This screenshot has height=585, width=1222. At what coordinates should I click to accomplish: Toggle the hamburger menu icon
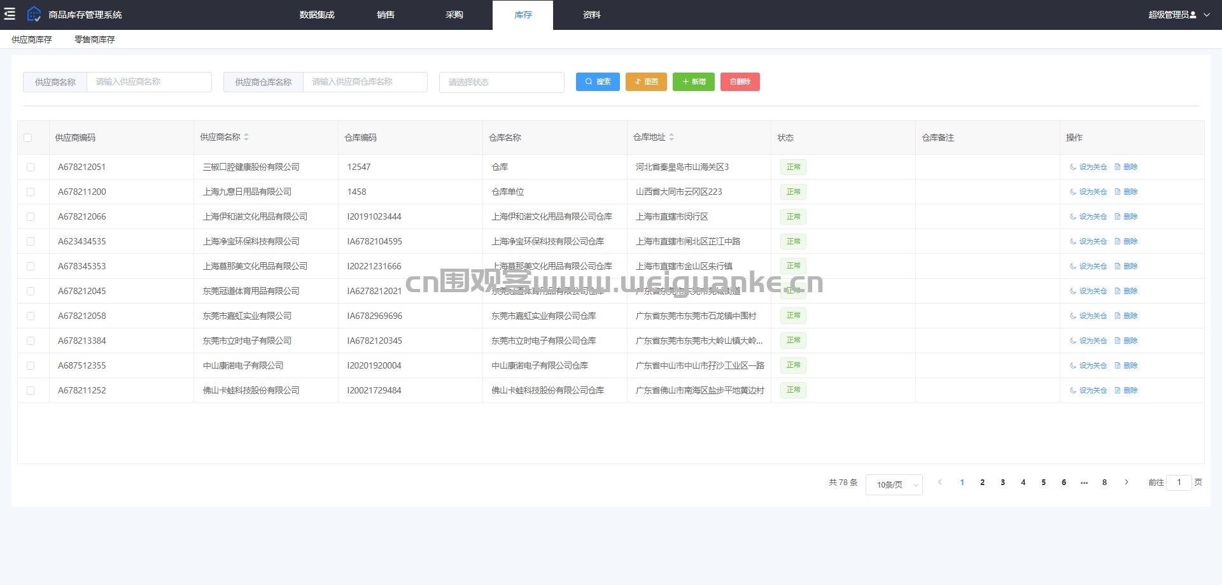click(x=10, y=14)
